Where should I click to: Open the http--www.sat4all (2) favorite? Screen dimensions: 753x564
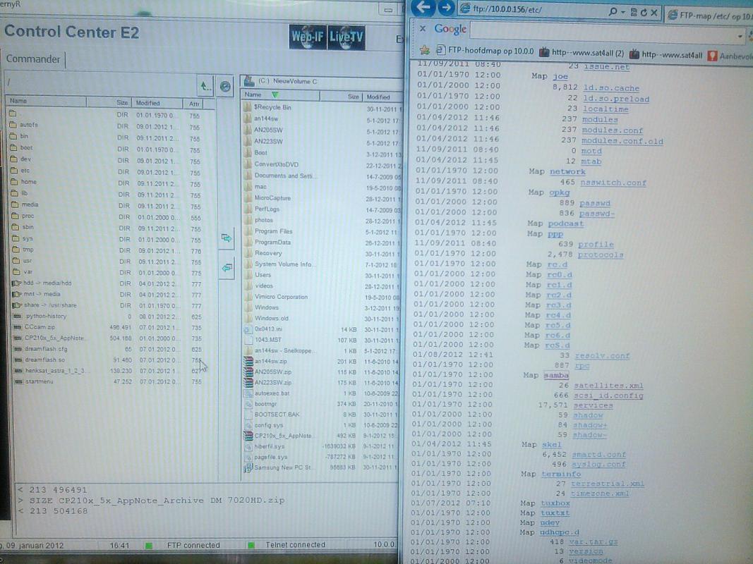582,53
